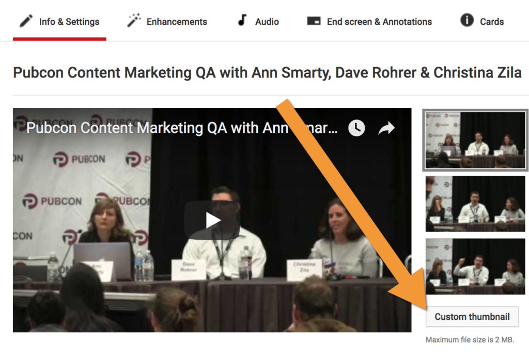The height and width of the screenshot is (354, 529).
Task: Select the second auto-generated thumbnail
Action: click(475, 204)
